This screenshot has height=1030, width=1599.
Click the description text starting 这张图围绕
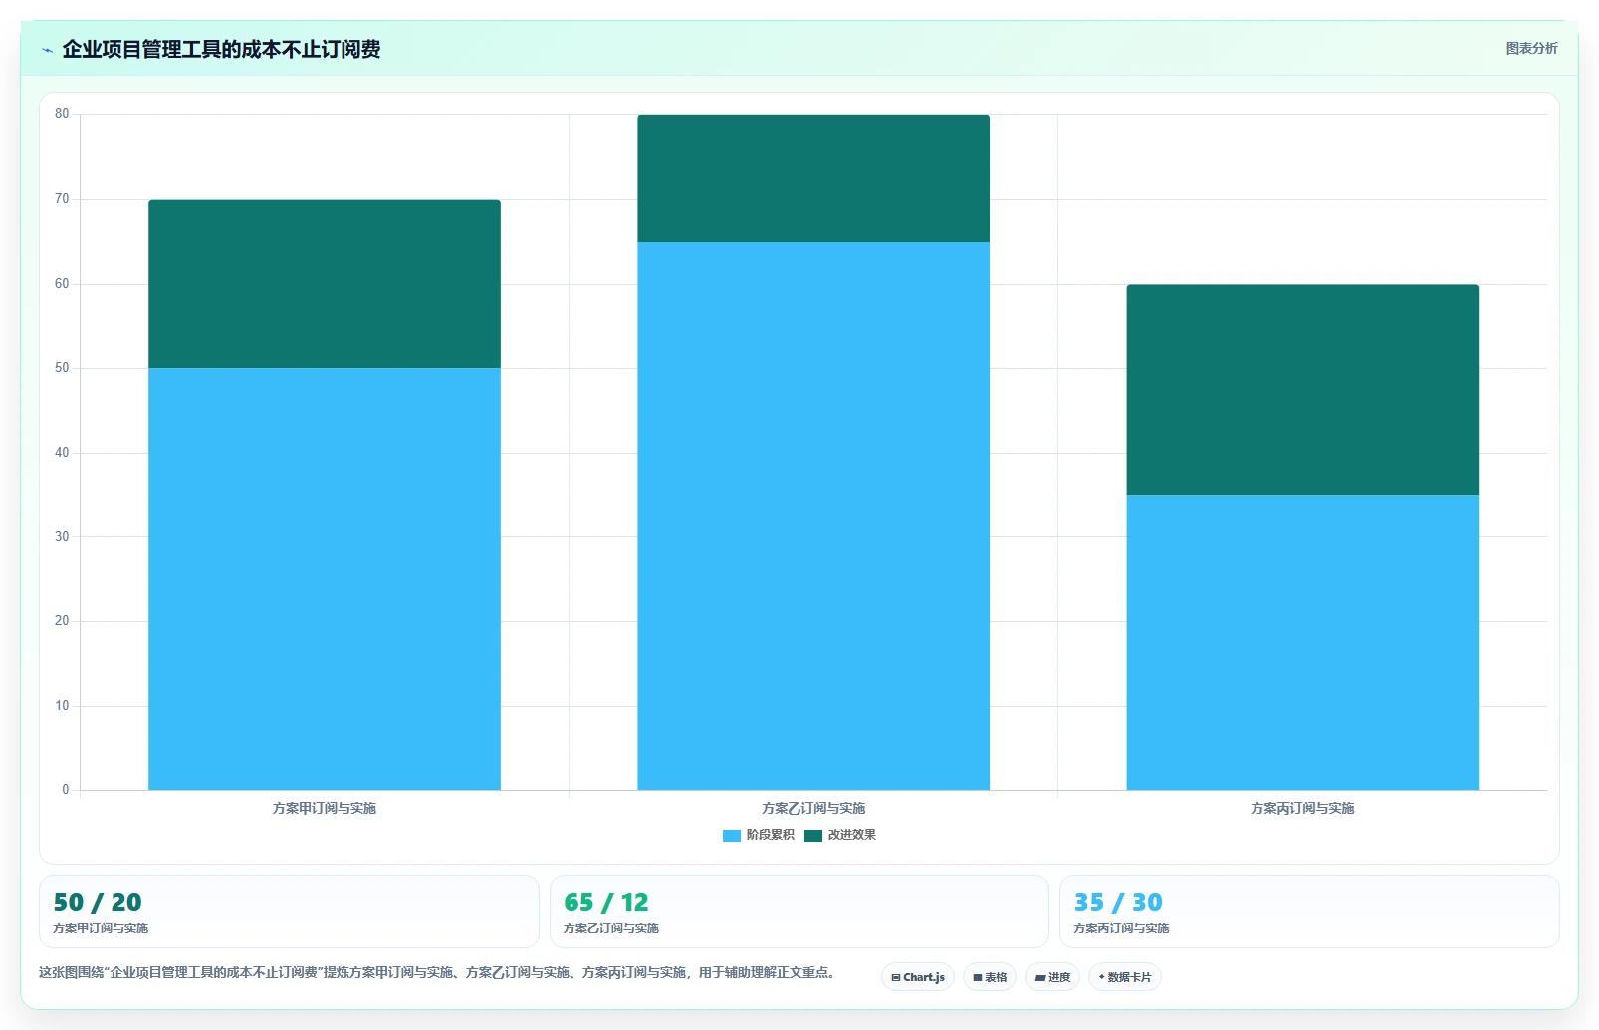(438, 972)
